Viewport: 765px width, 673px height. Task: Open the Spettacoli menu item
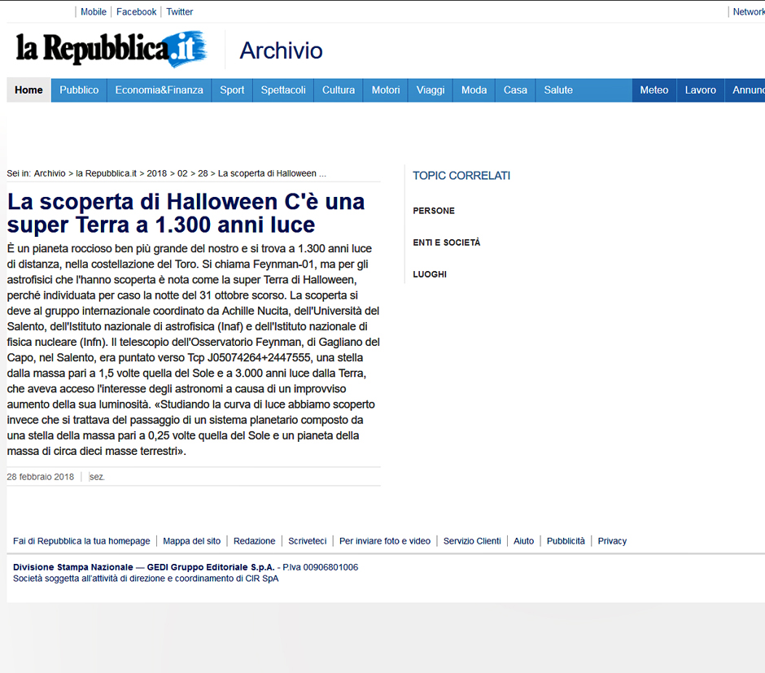(x=283, y=90)
